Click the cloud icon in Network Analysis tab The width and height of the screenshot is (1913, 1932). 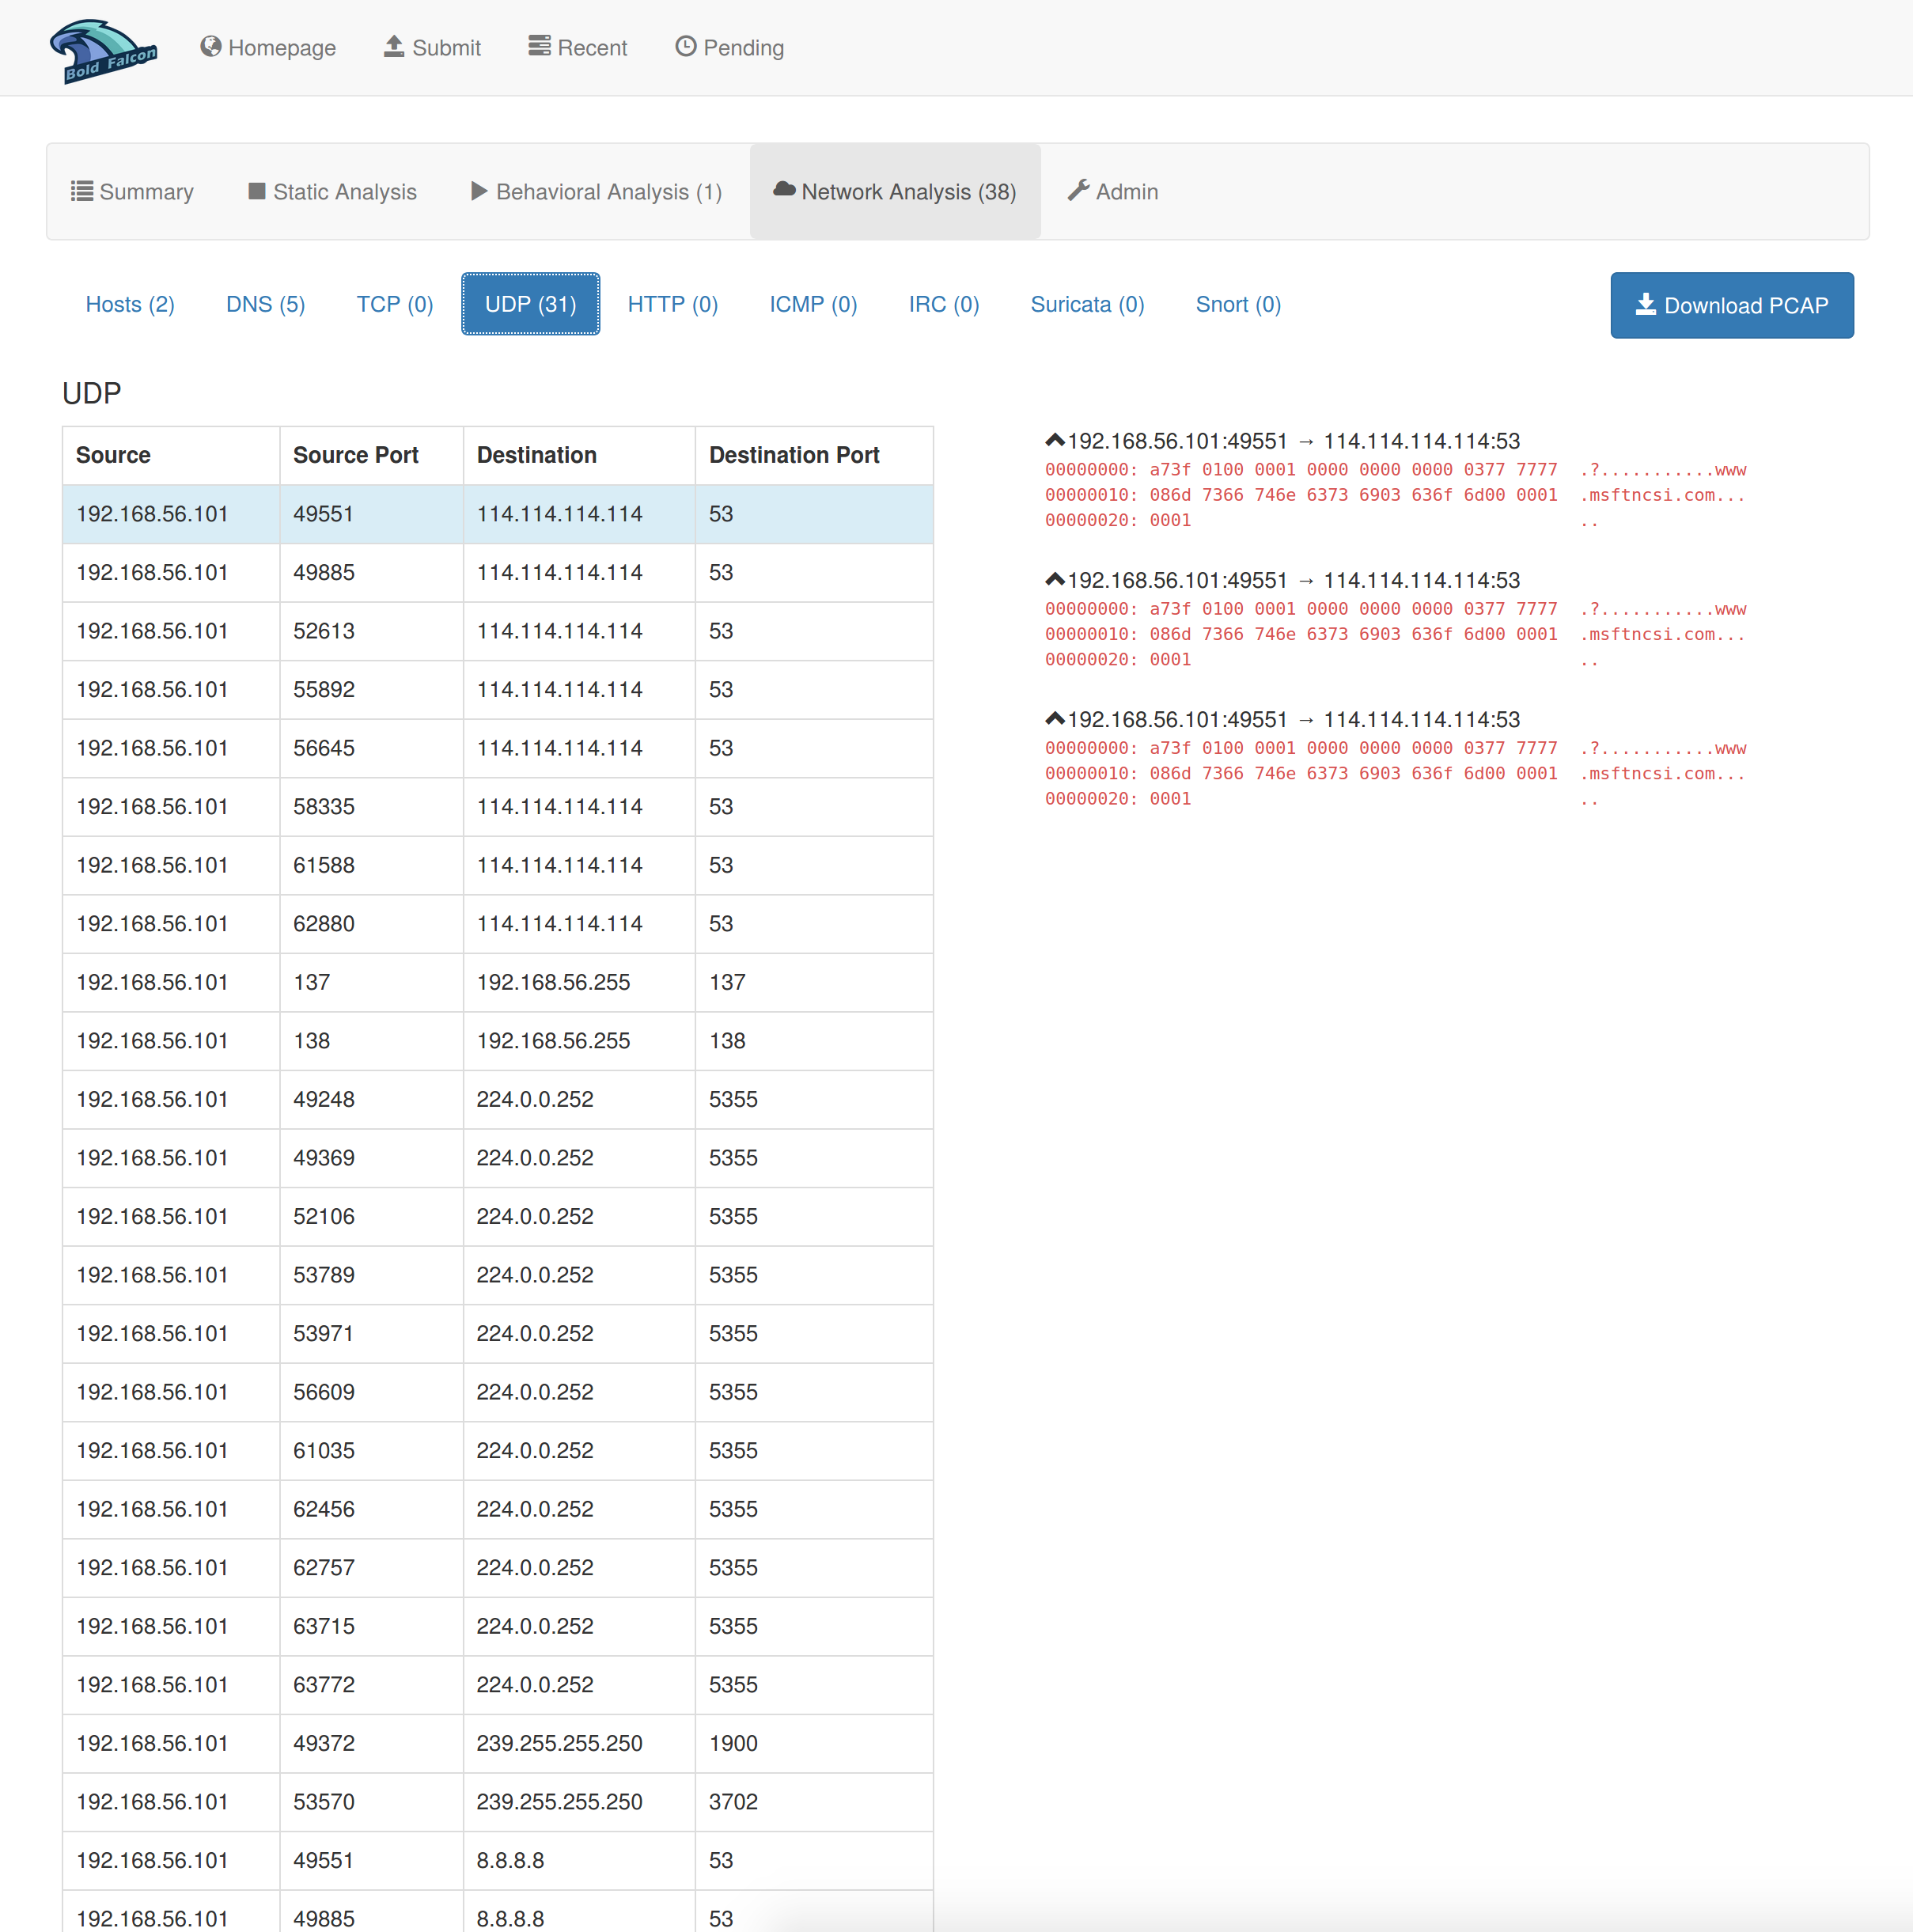point(784,190)
